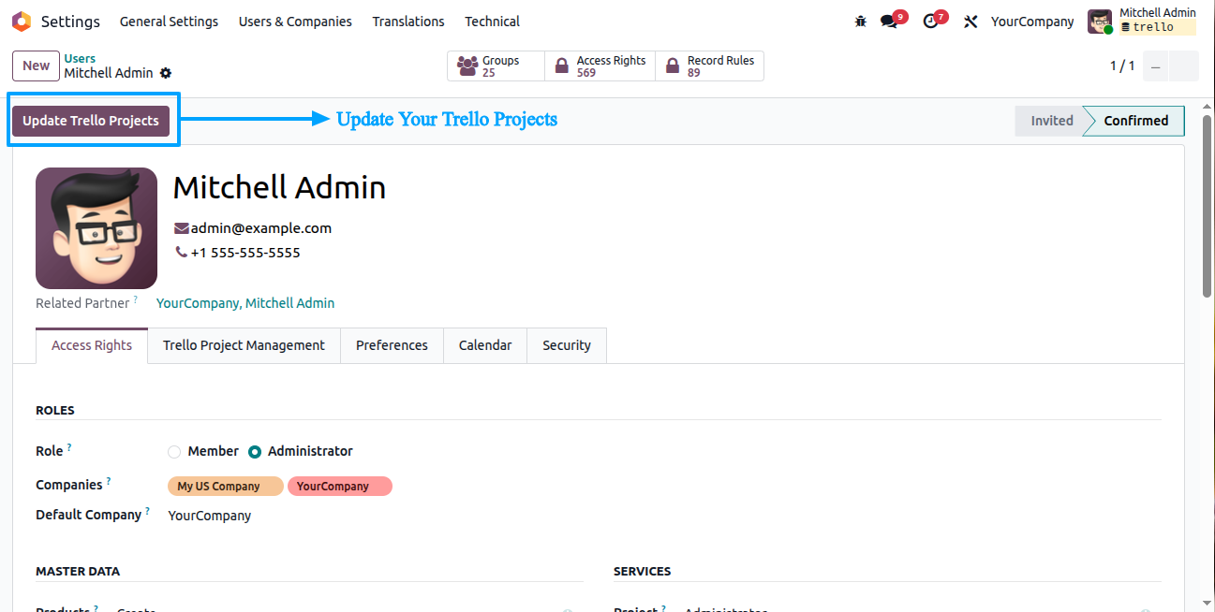1215x612 pixels.
Task: Open the Record Rules 89 stat button
Action: [x=710, y=66]
